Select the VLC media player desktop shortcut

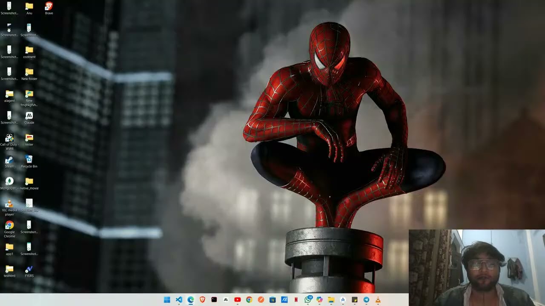pyautogui.click(x=9, y=207)
